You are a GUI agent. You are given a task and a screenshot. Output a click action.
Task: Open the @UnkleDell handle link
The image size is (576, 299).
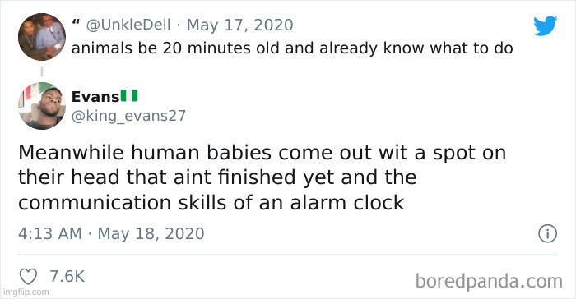[x=128, y=25]
